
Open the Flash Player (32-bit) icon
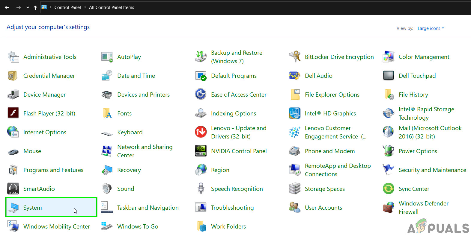[13, 113]
